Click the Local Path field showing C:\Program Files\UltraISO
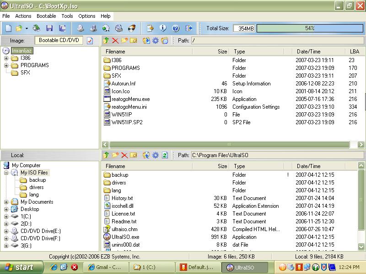366x274 pixels. coord(277,155)
